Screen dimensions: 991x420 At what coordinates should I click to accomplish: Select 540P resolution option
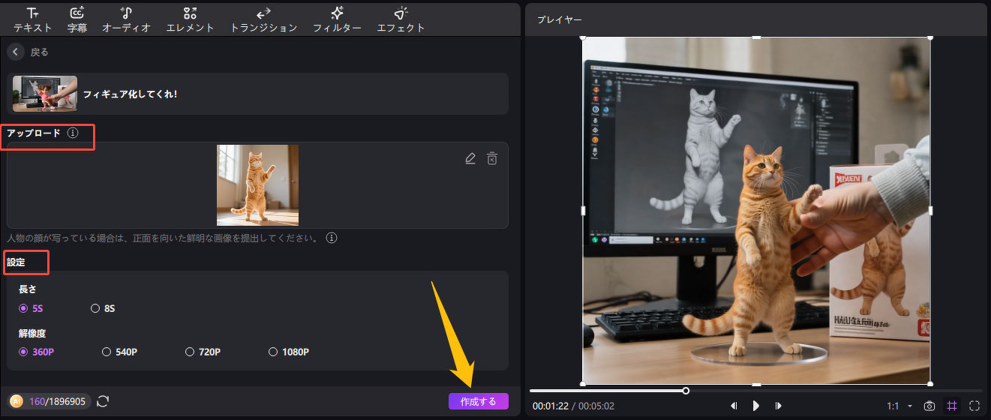pos(107,352)
